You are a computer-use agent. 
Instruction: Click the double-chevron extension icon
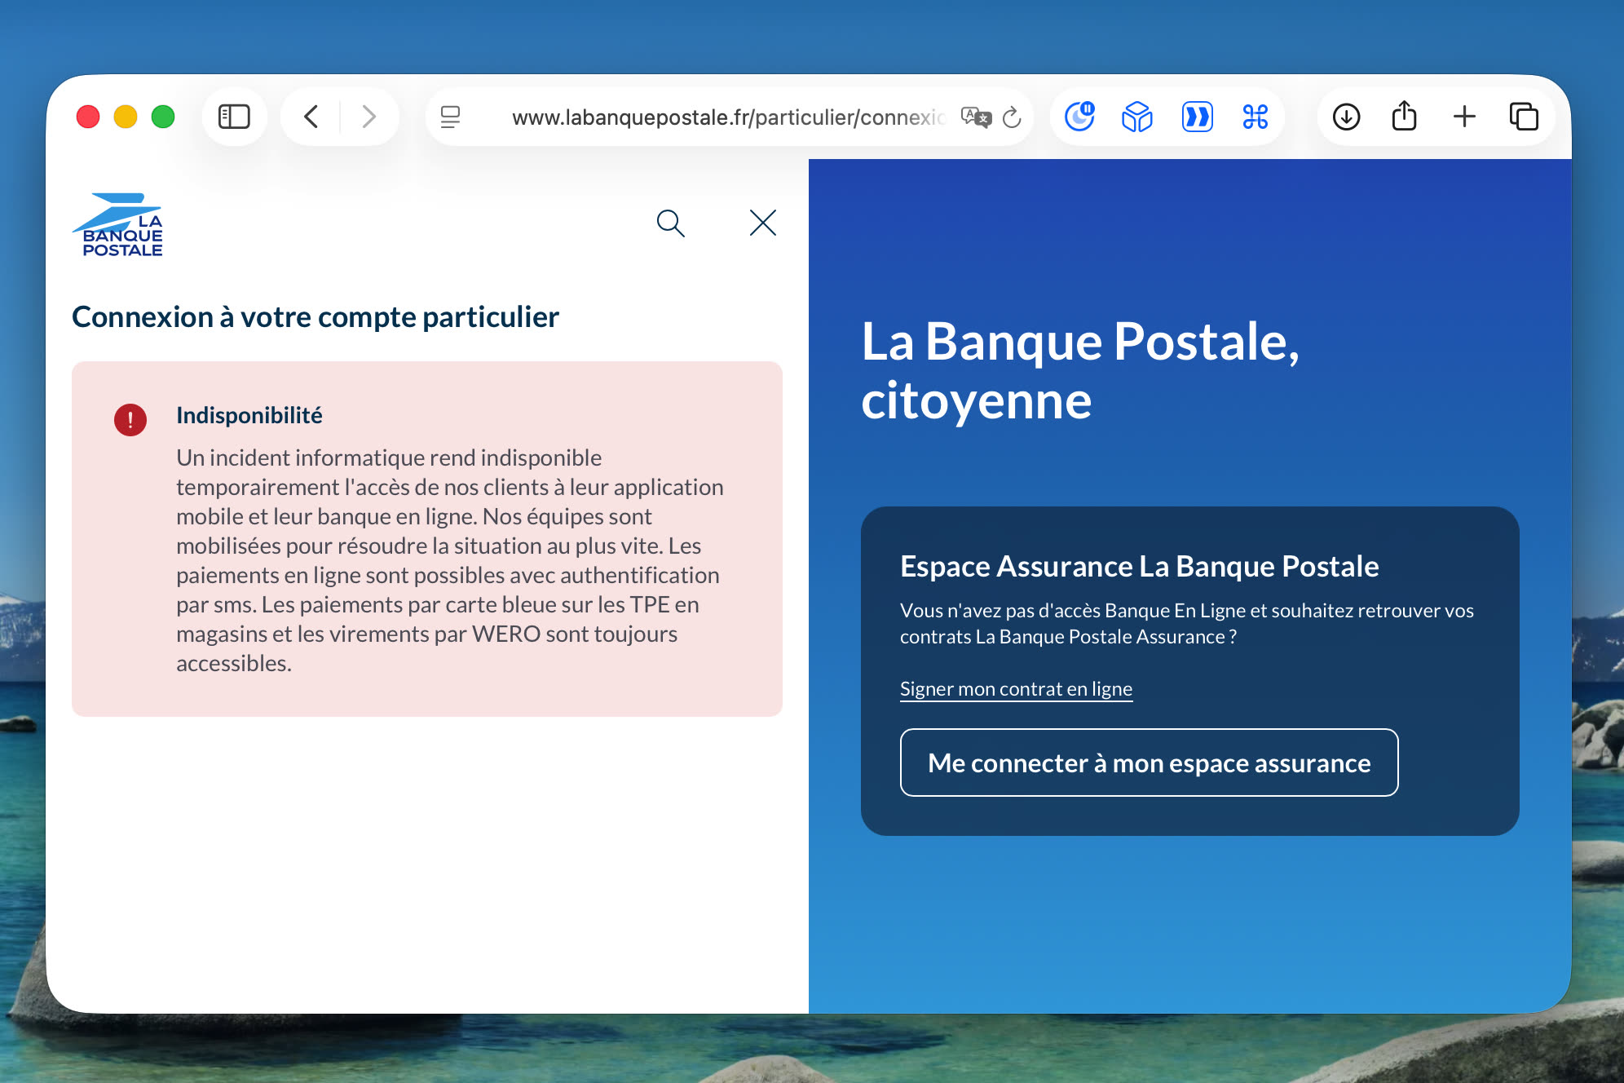[x=1196, y=117]
